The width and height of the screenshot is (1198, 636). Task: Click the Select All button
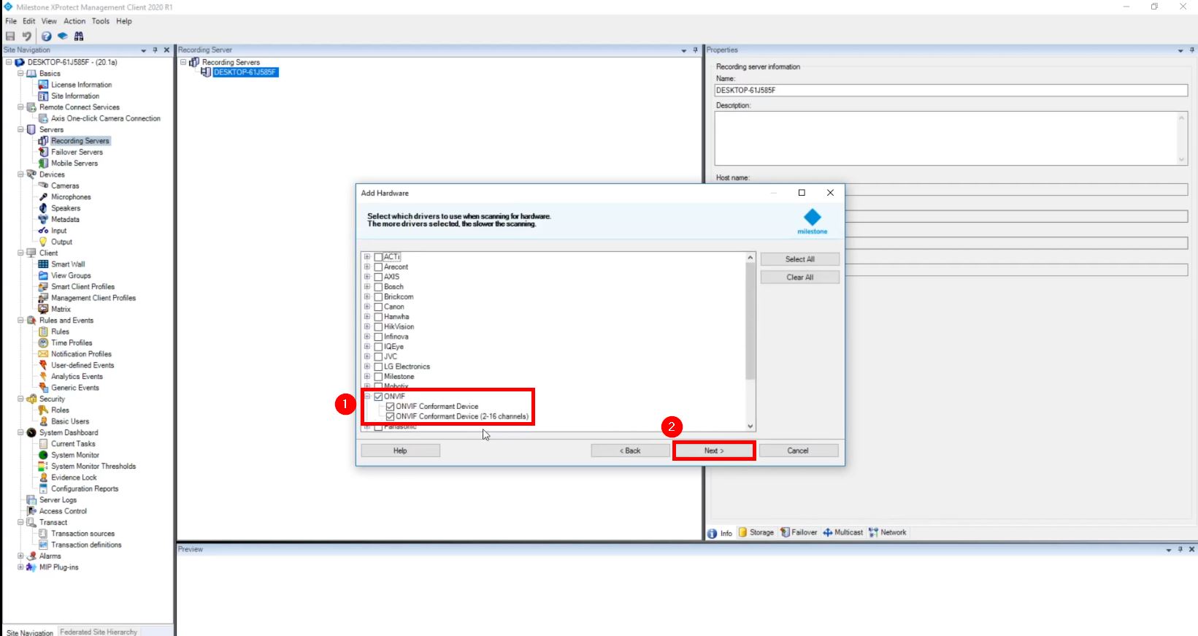click(x=800, y=259)
